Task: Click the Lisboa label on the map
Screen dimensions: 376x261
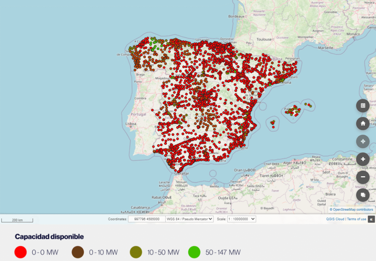Action: 131,124
